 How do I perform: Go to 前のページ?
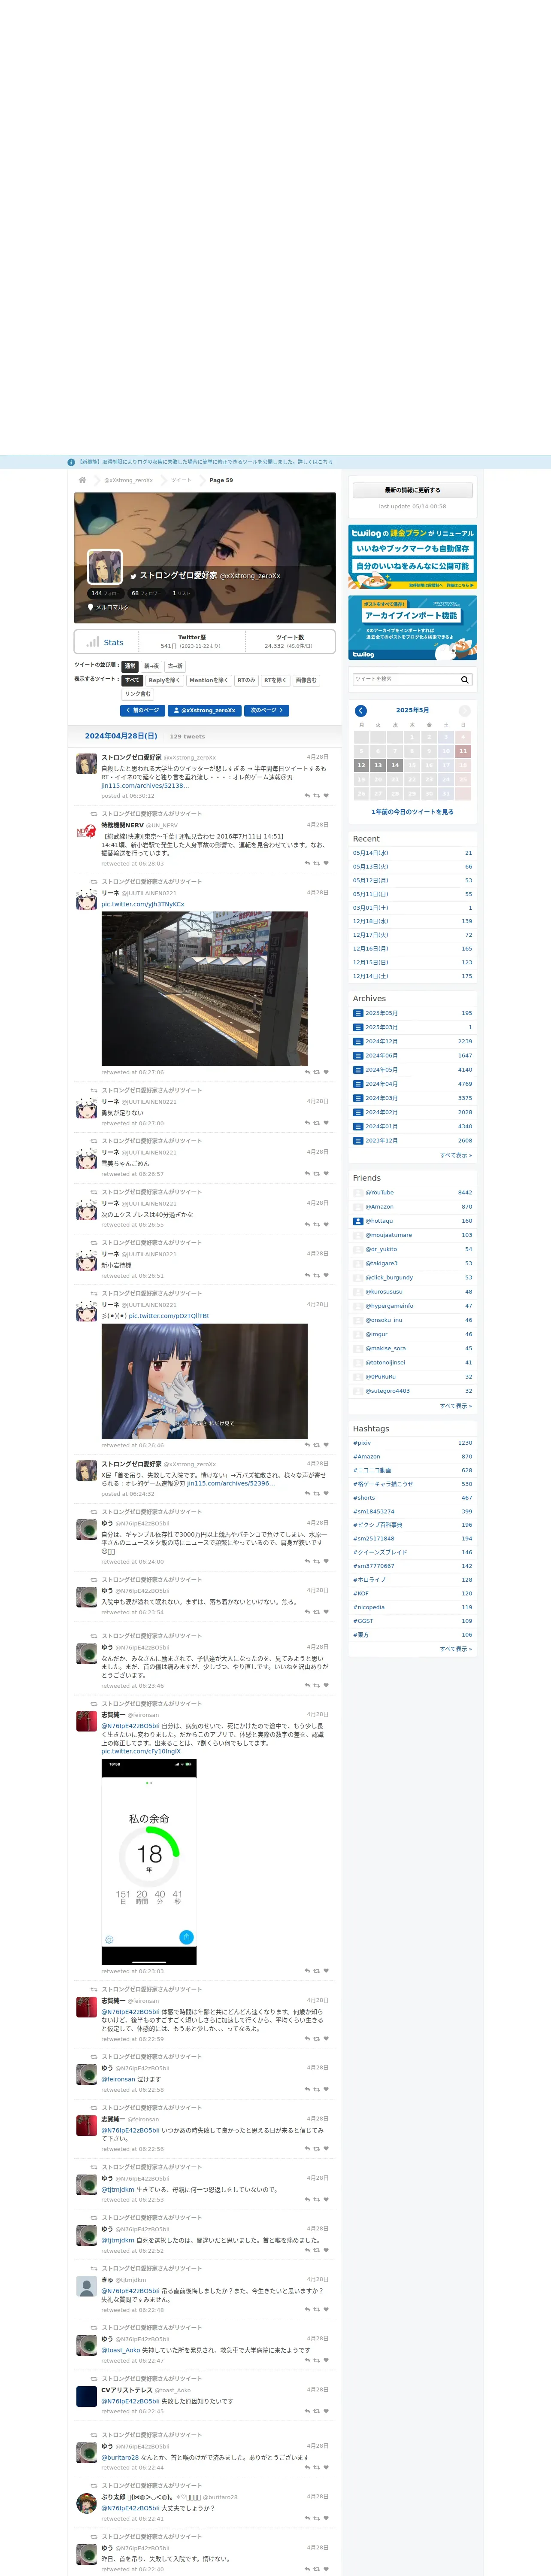(142, 711)
